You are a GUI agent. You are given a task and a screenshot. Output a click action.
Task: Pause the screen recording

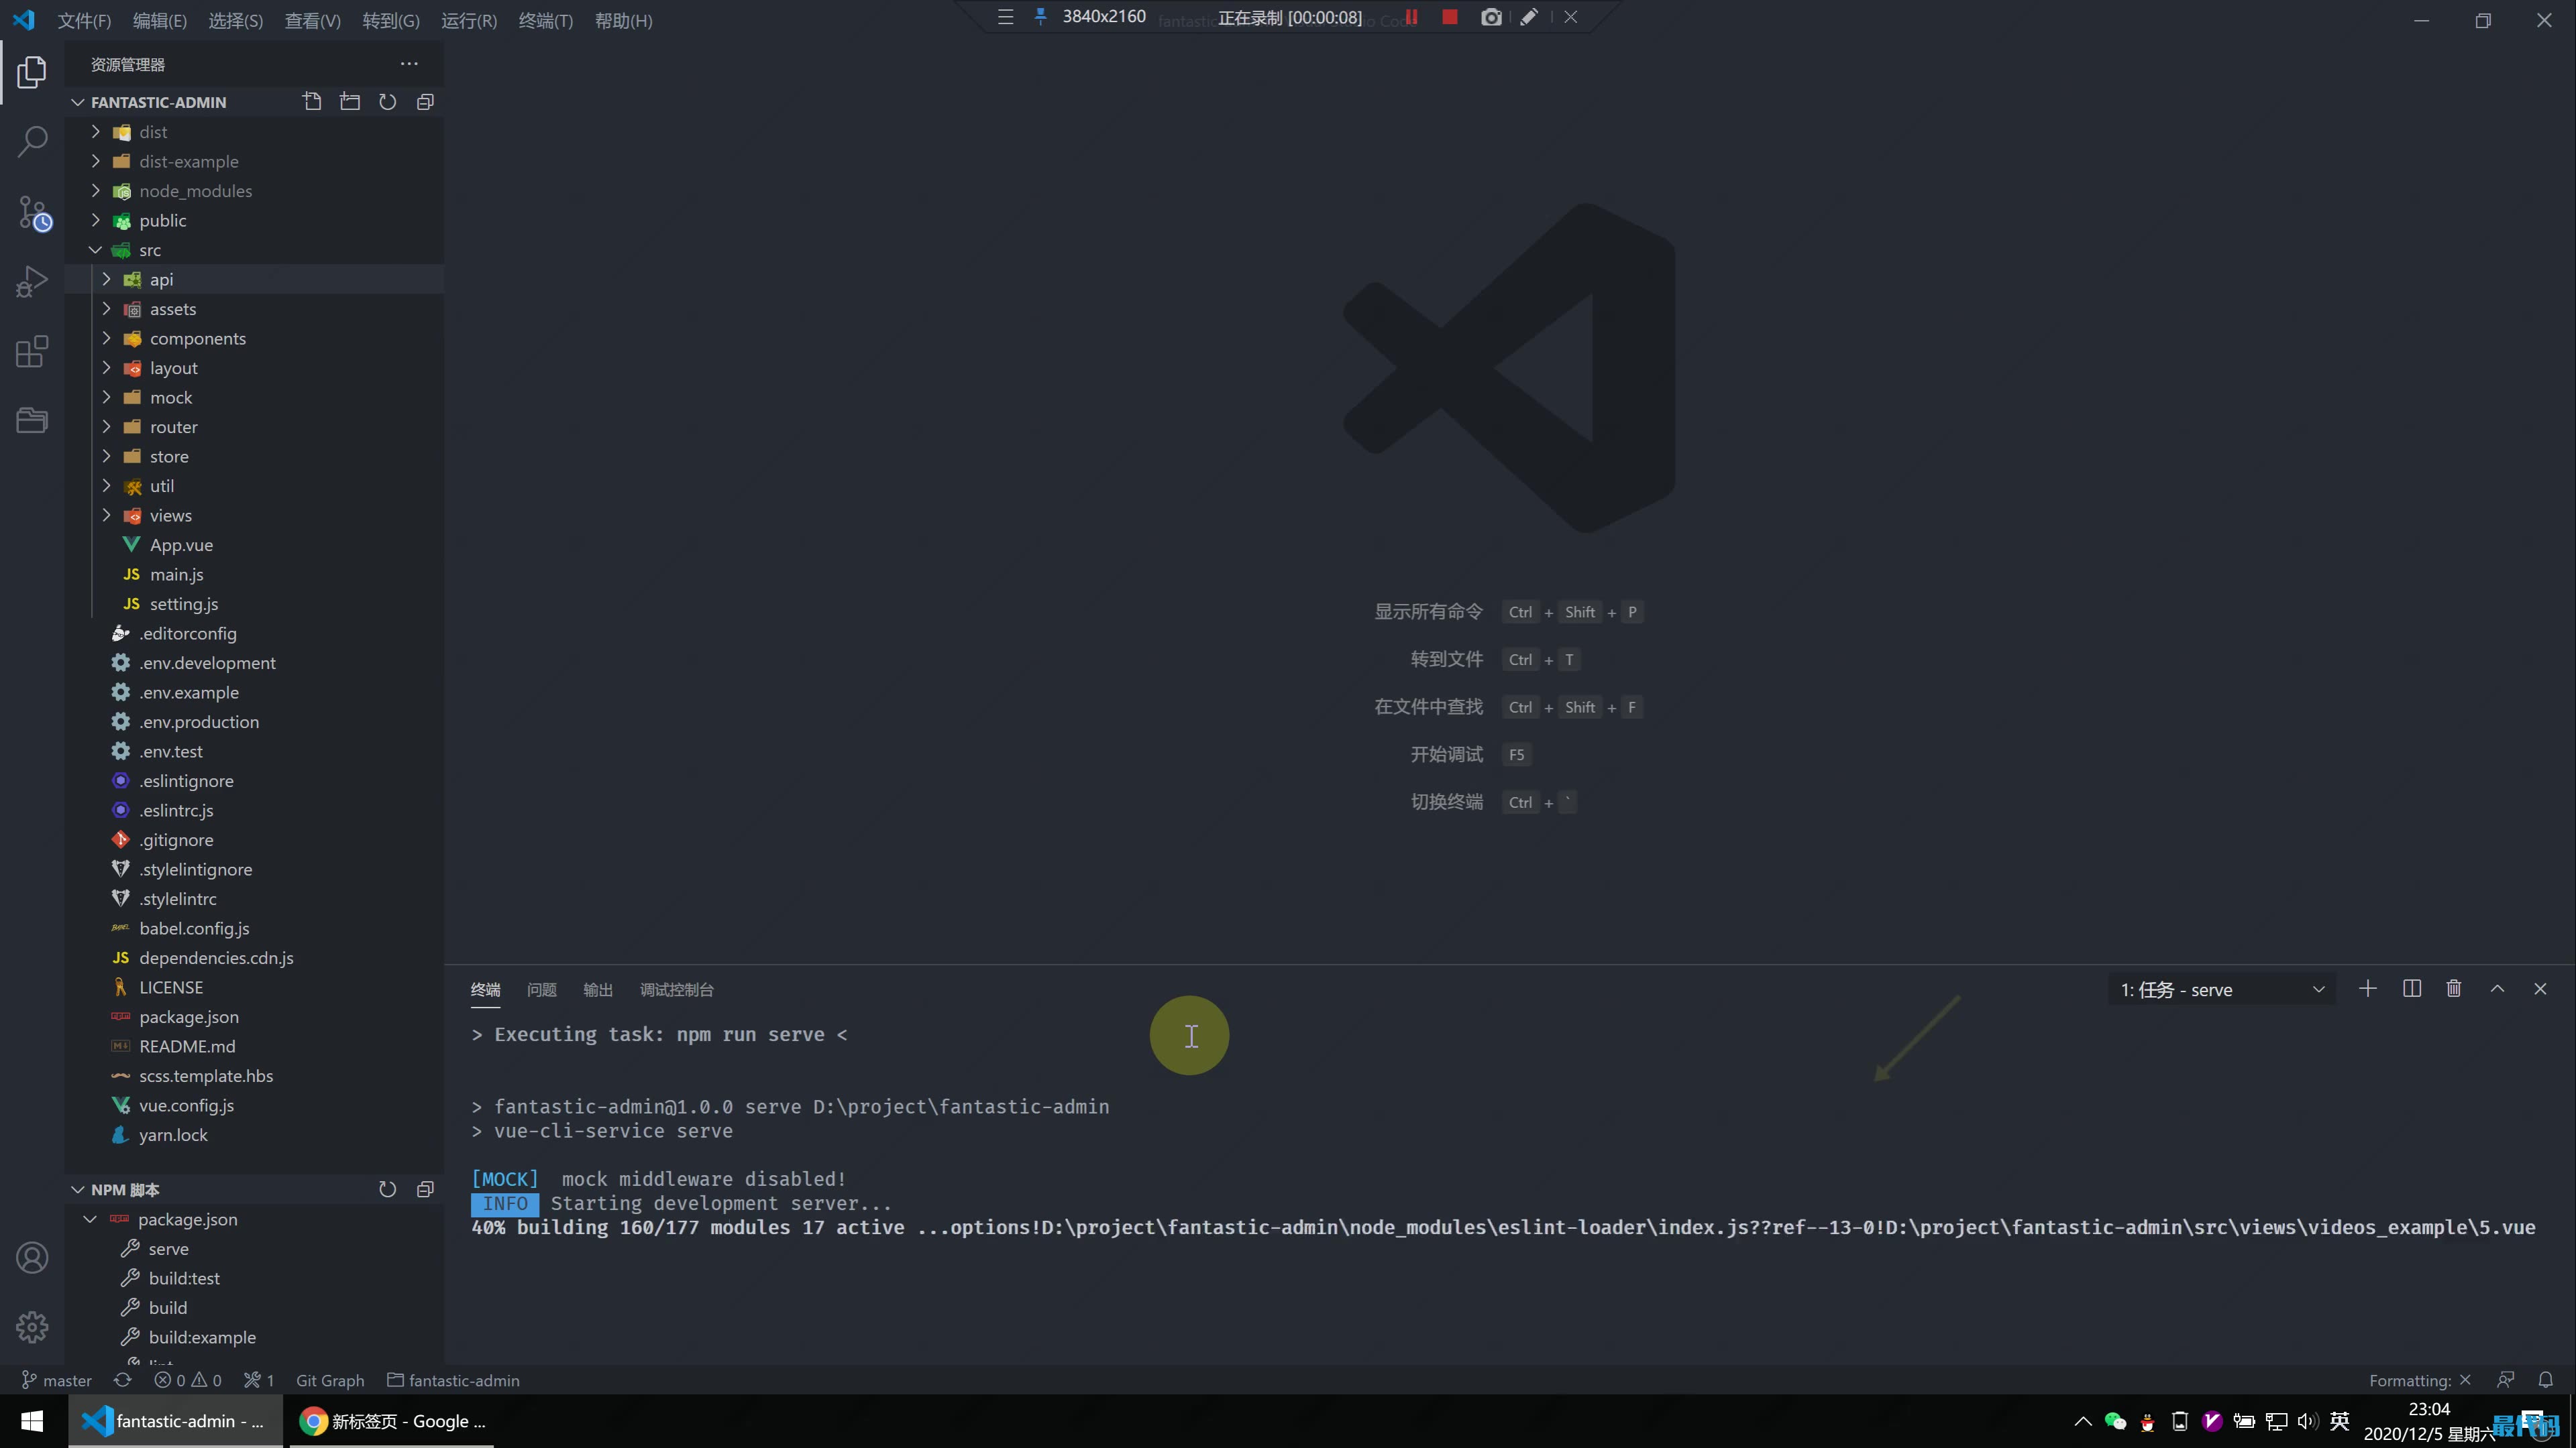pos(1411,17)
